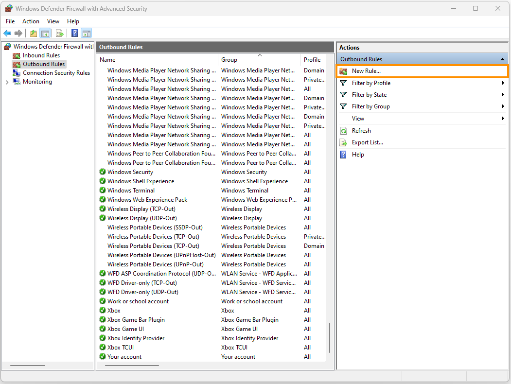Select the Windows Web Experience Pack rule
This screenshot has width=511, height=384.
(x=147, y=200)
